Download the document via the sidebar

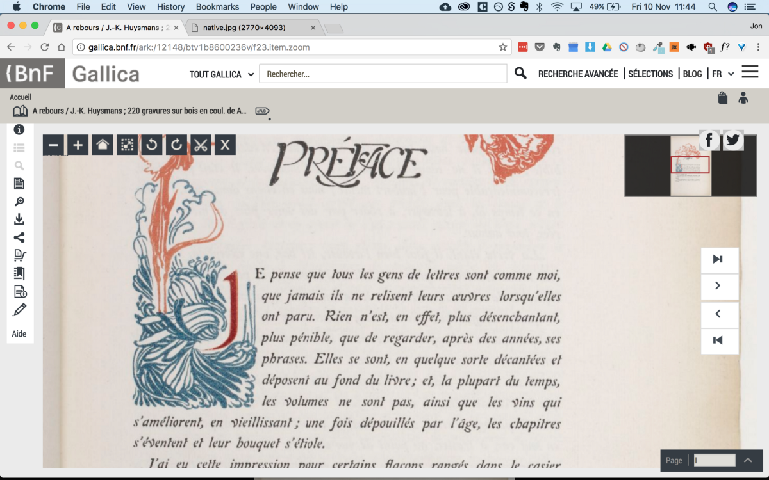[19, 220]
